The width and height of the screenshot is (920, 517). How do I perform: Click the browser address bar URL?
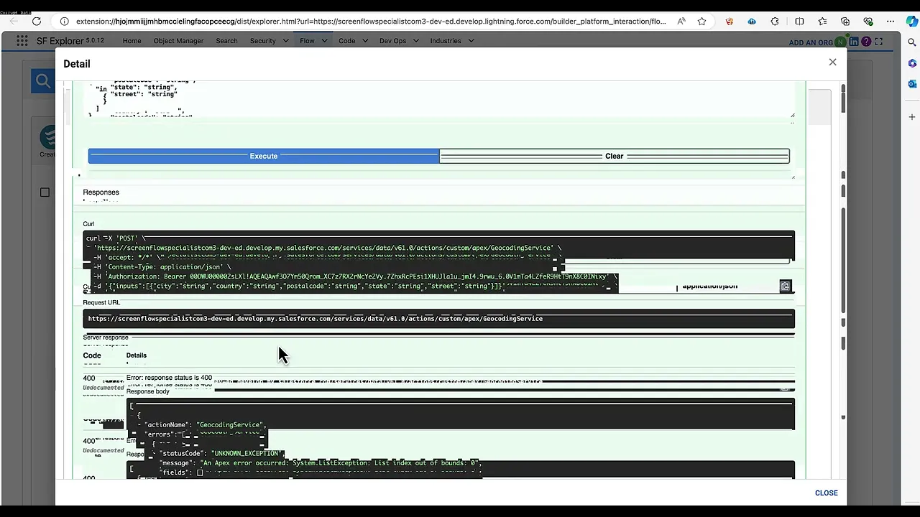coord(371,22)
